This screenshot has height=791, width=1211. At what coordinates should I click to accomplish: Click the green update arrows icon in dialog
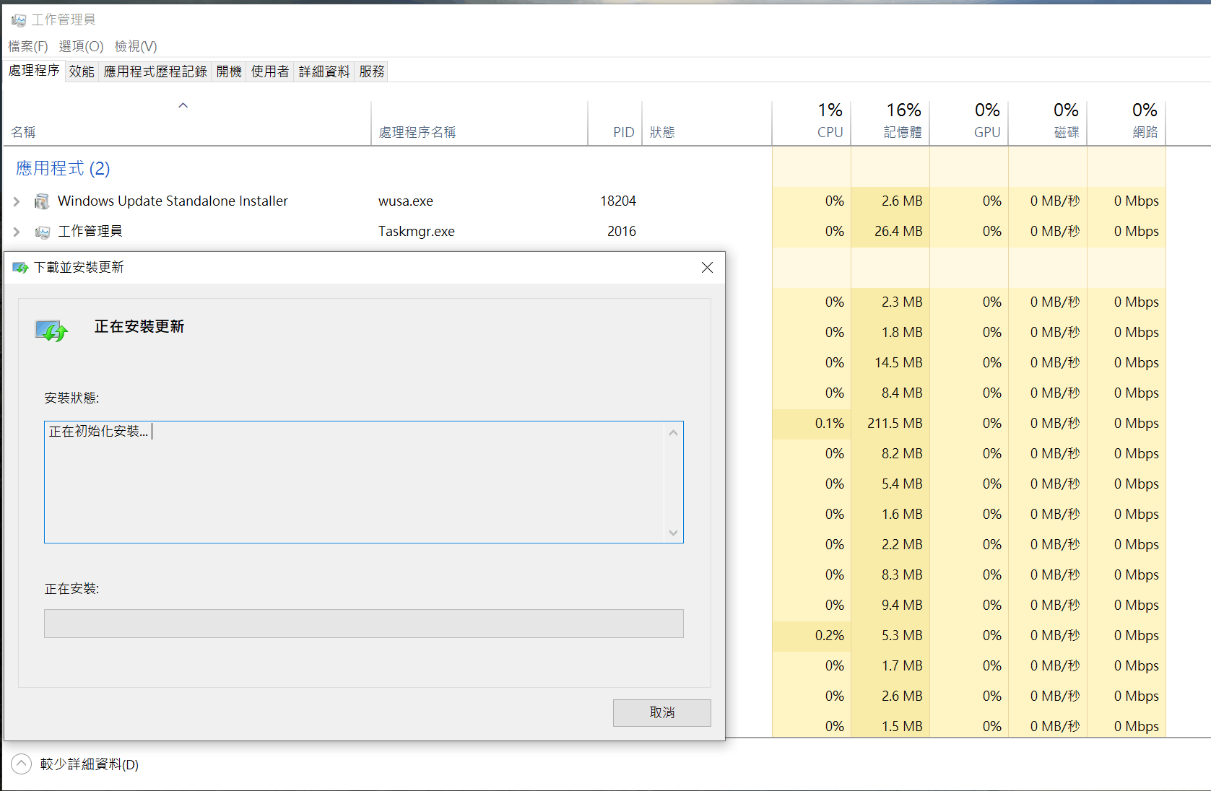(51, 331)
